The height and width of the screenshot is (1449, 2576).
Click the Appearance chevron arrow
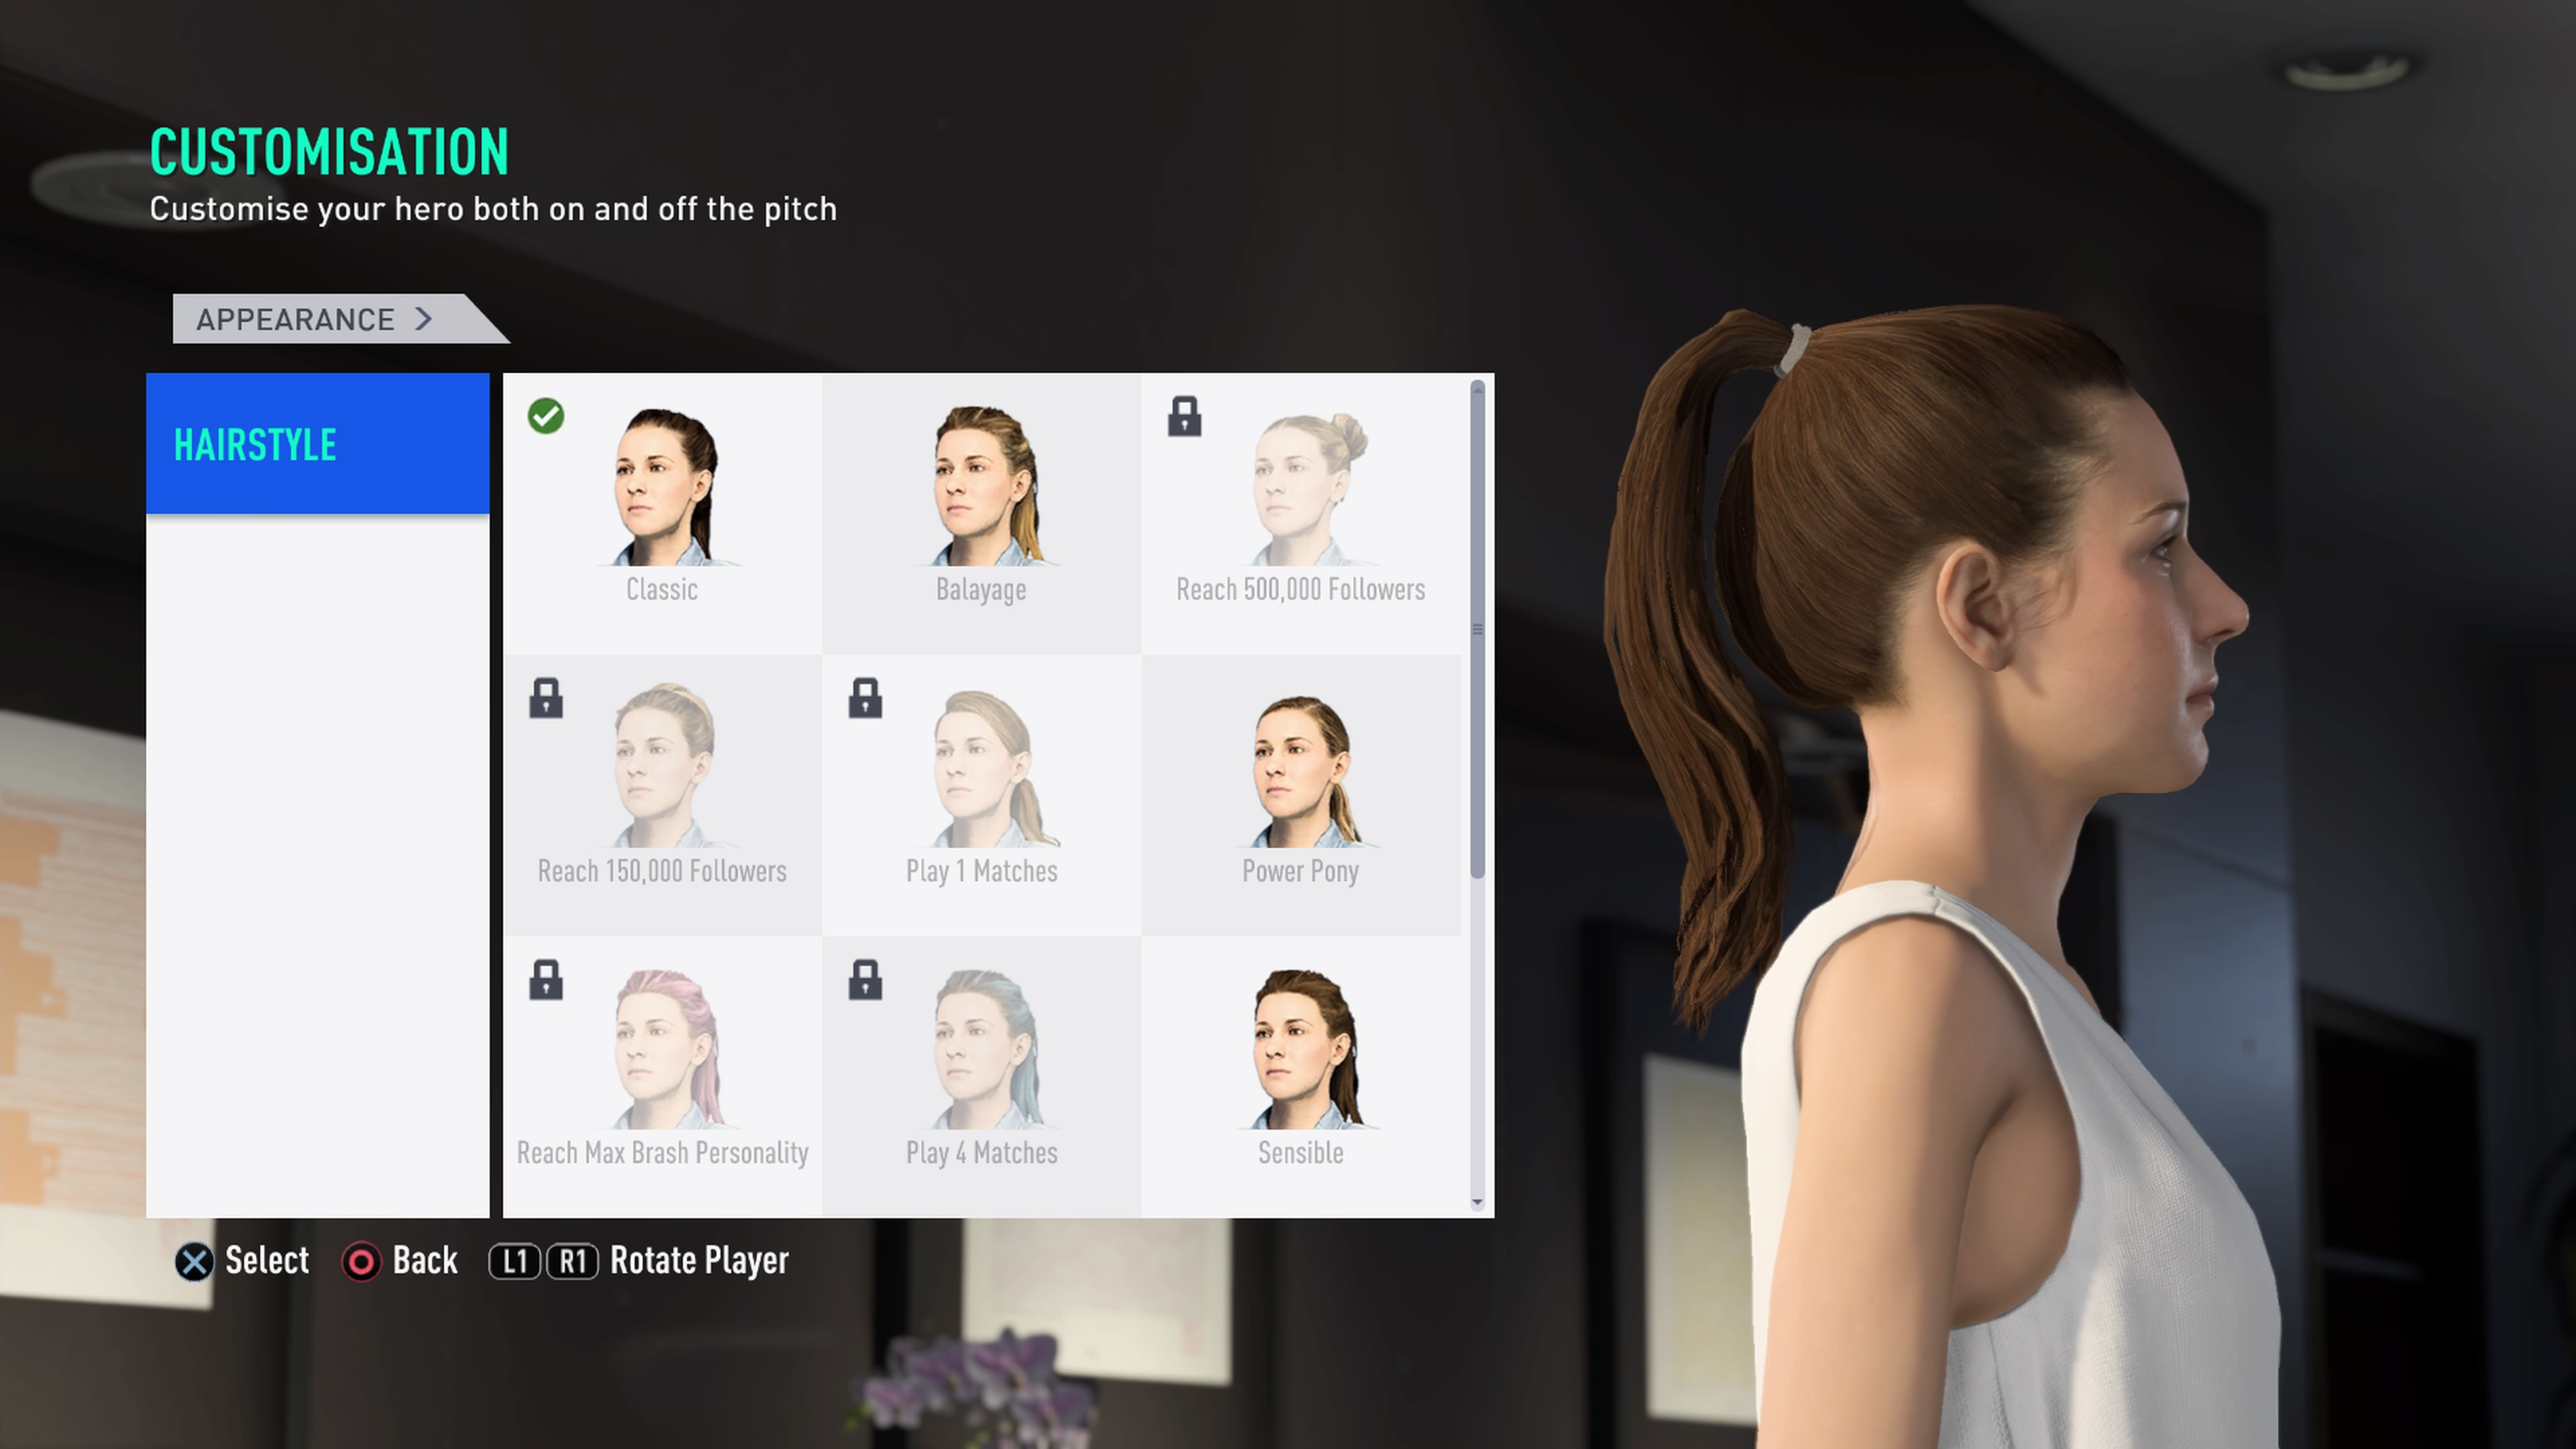(424, 319)
